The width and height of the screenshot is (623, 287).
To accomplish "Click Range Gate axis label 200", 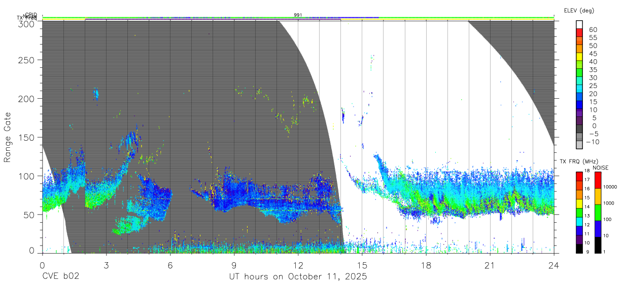I will (x=27, y=98).
